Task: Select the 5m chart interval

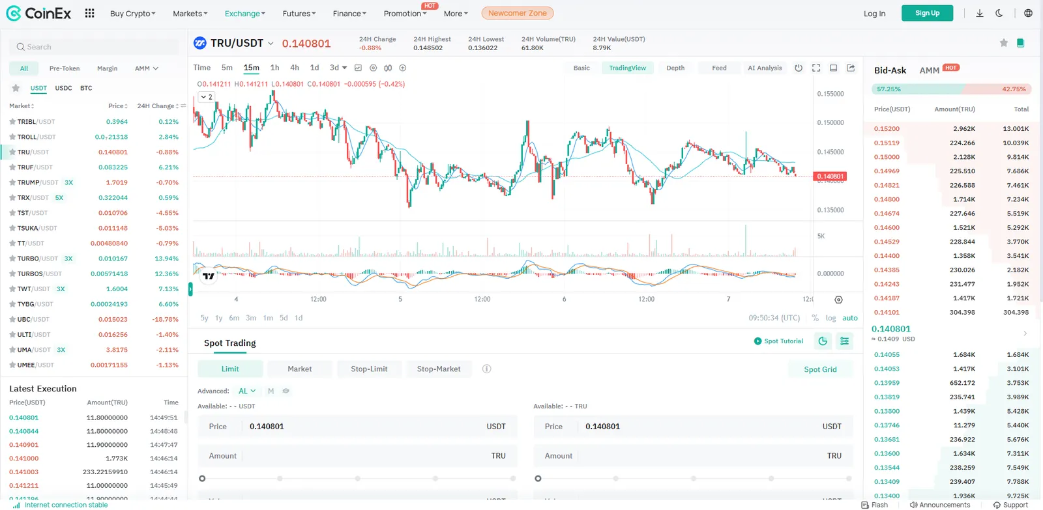Action: (227, 68)
